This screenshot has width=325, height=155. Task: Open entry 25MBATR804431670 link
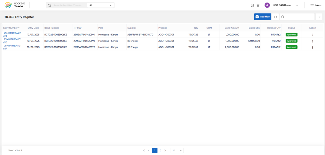point(12,41)
